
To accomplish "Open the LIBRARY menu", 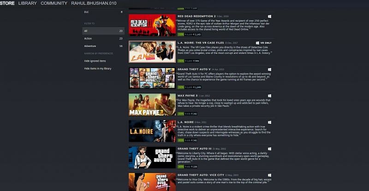I will point(28,3).
